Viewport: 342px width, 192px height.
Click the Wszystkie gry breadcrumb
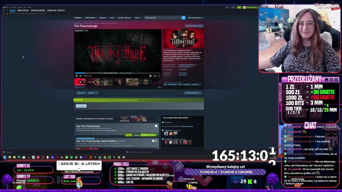78,23
